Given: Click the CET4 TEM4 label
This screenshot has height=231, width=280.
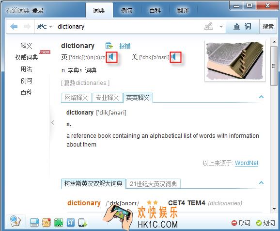Looking at the screenshot, I should [x=187, y=203].
